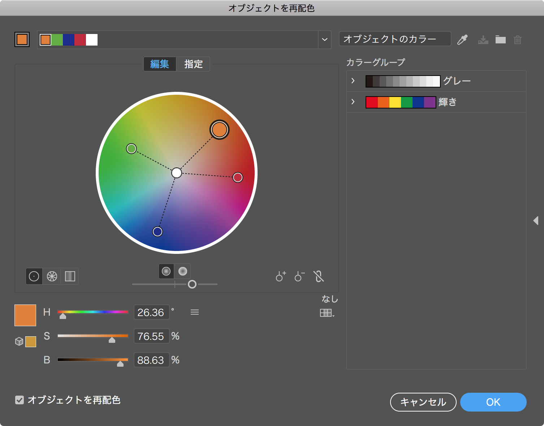Viewport: 544px width, 426px height.
Task: Display the segmented color wheel
Action: [52, 276]
